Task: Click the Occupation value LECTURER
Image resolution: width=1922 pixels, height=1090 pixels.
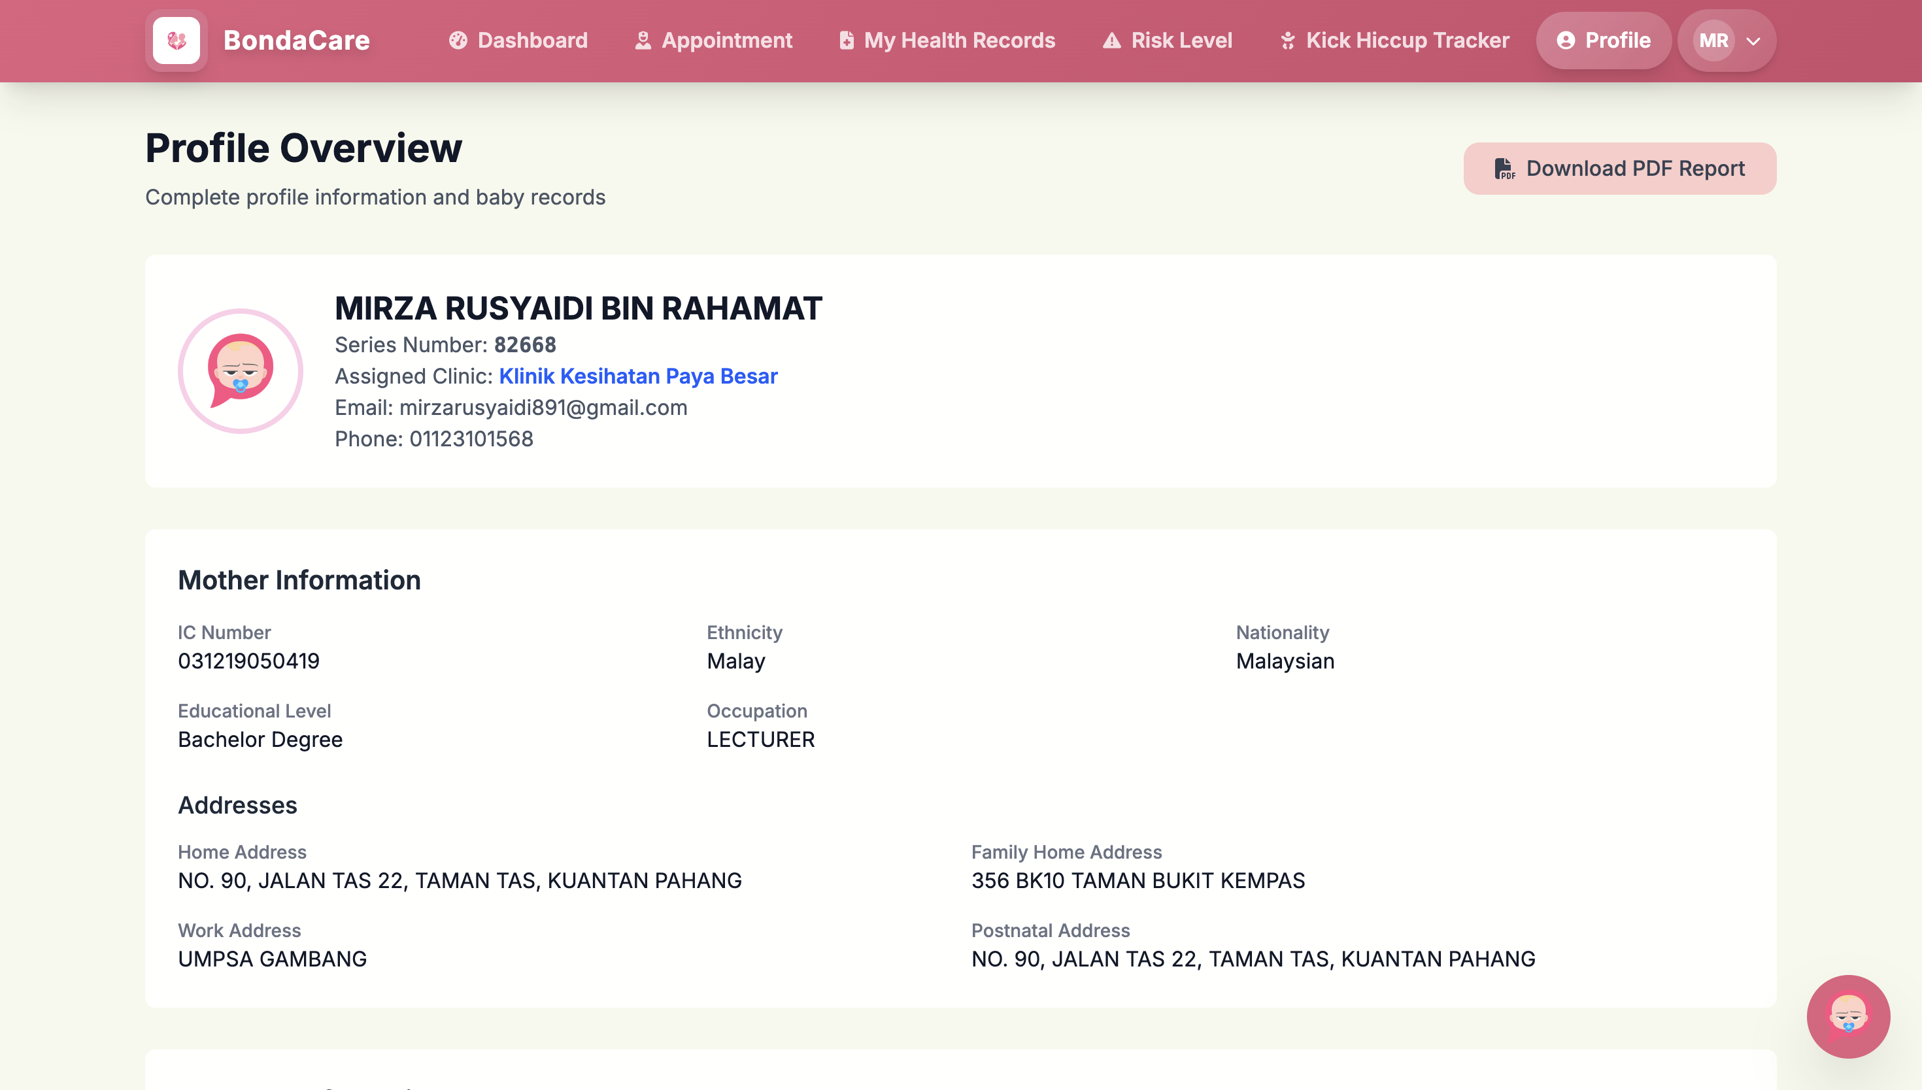Action: click(761, 740)
